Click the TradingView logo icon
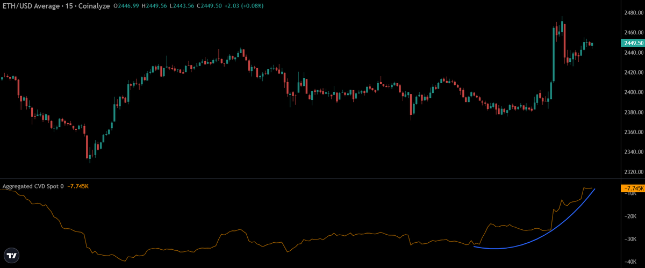 (x=11, y=255)
